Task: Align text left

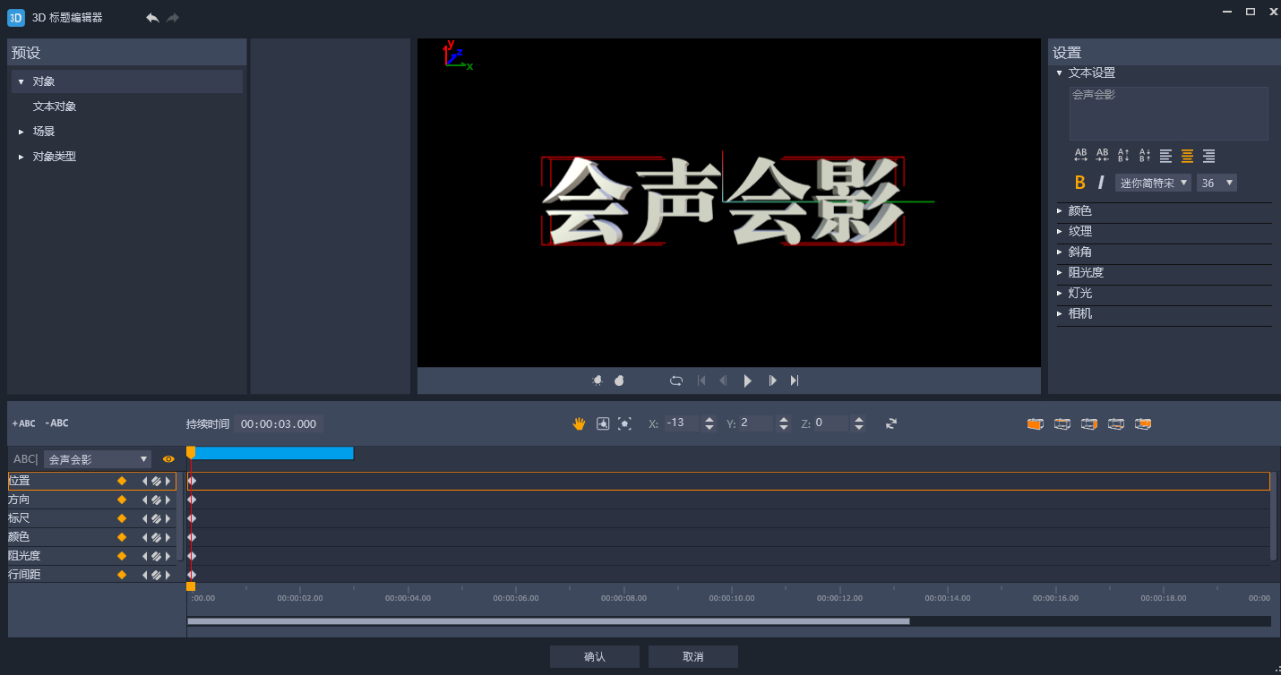Action: pyautogui.click(x=1165, y=156)
